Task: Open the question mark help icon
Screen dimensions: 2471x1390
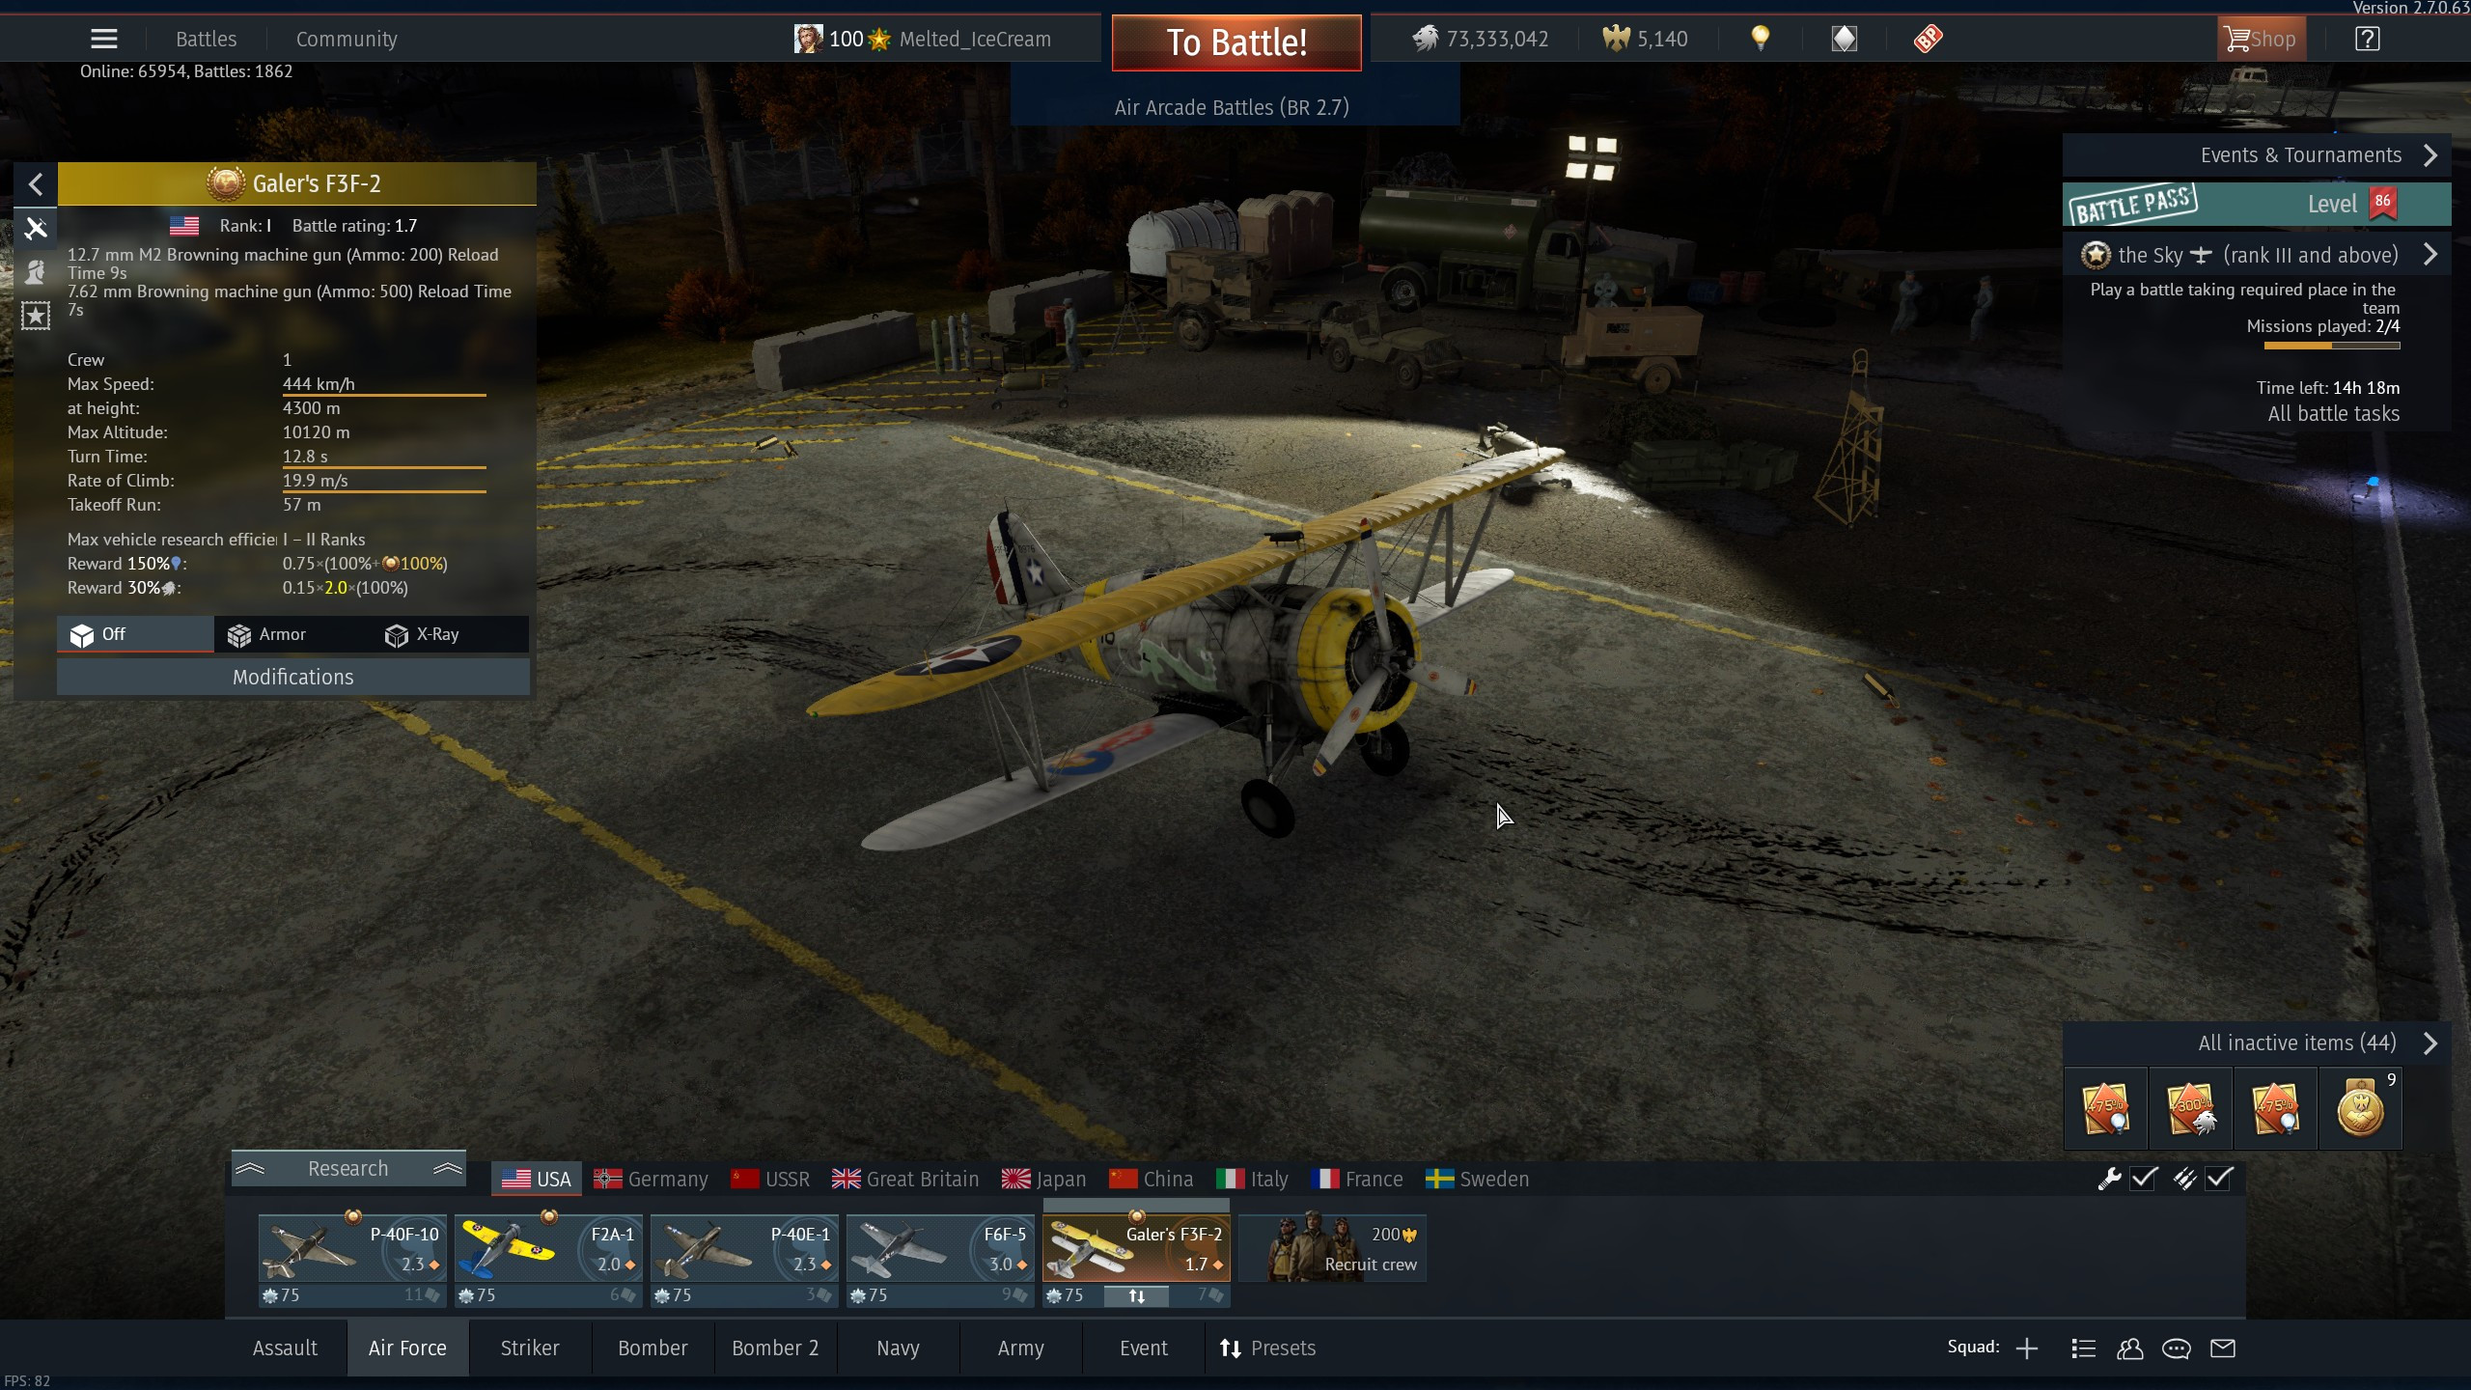Action: [x=2367, y=39]
